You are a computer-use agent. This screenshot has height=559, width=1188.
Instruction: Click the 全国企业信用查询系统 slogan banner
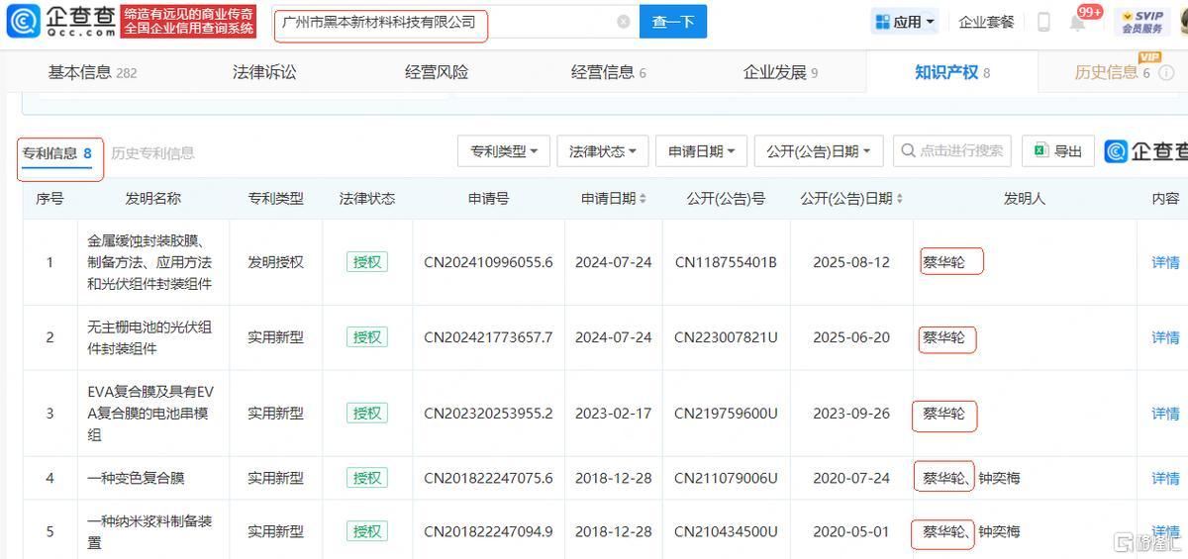[189, 29]
